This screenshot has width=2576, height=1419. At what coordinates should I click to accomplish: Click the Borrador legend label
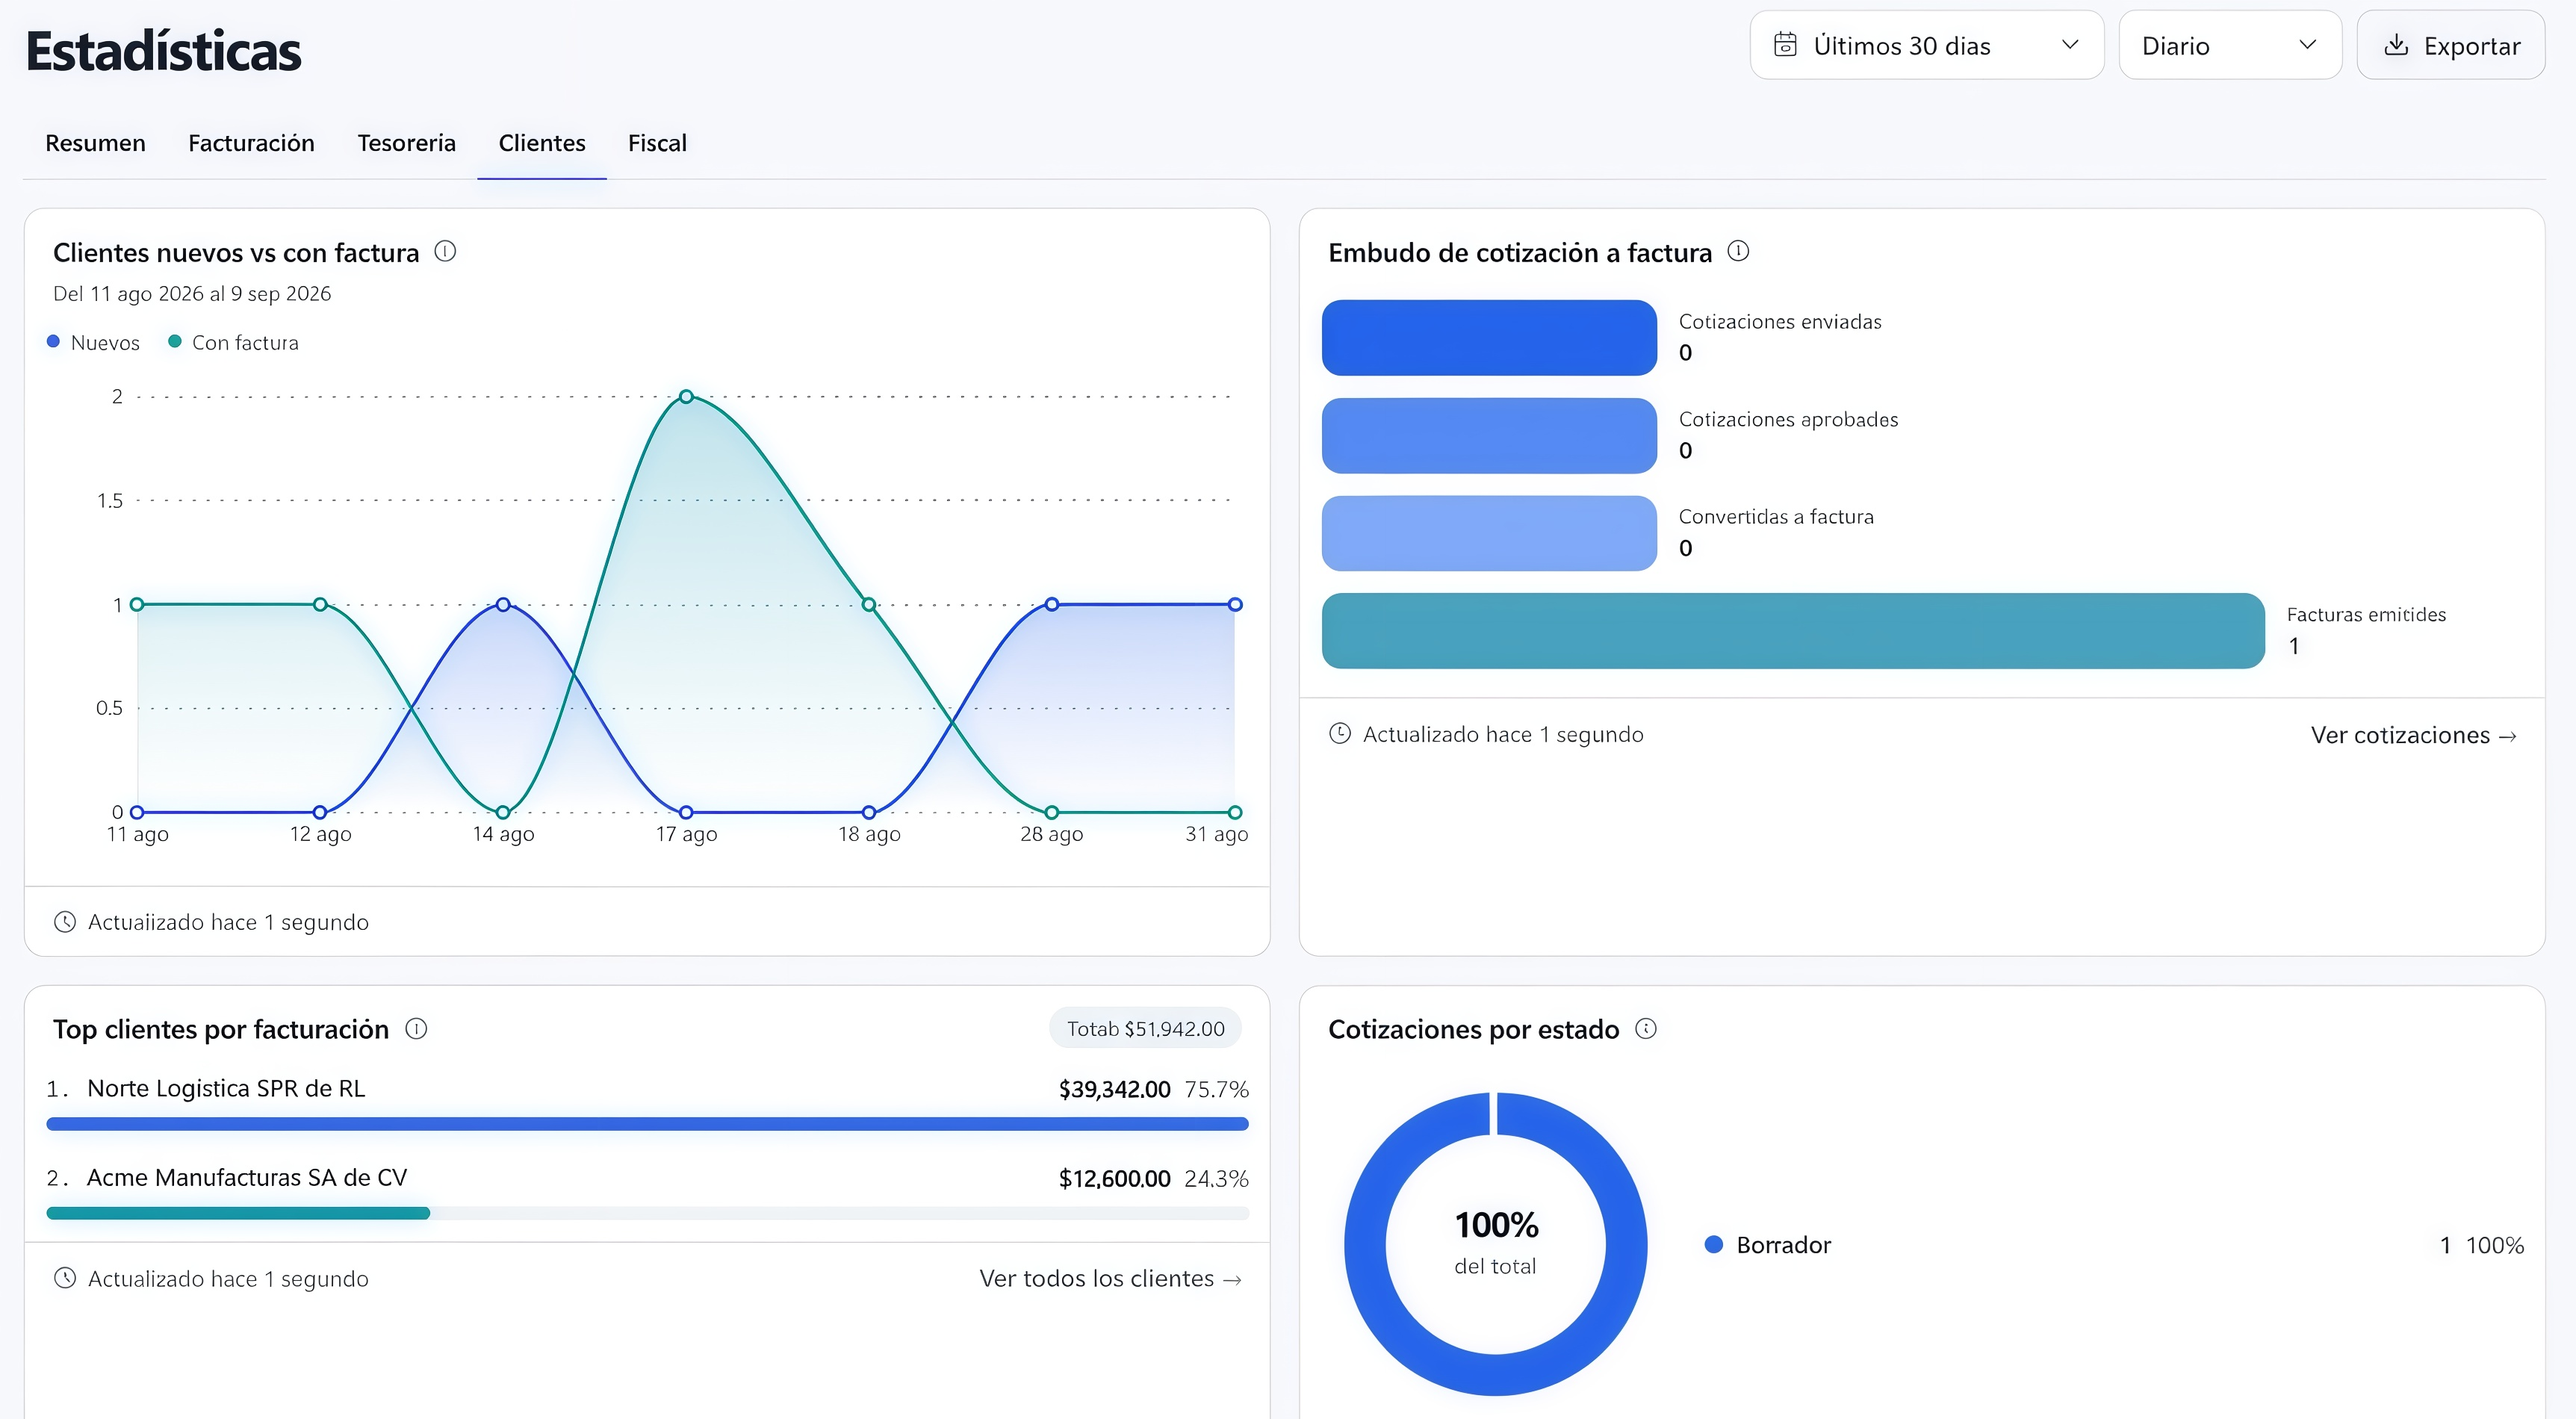tap(1783, 1245)
